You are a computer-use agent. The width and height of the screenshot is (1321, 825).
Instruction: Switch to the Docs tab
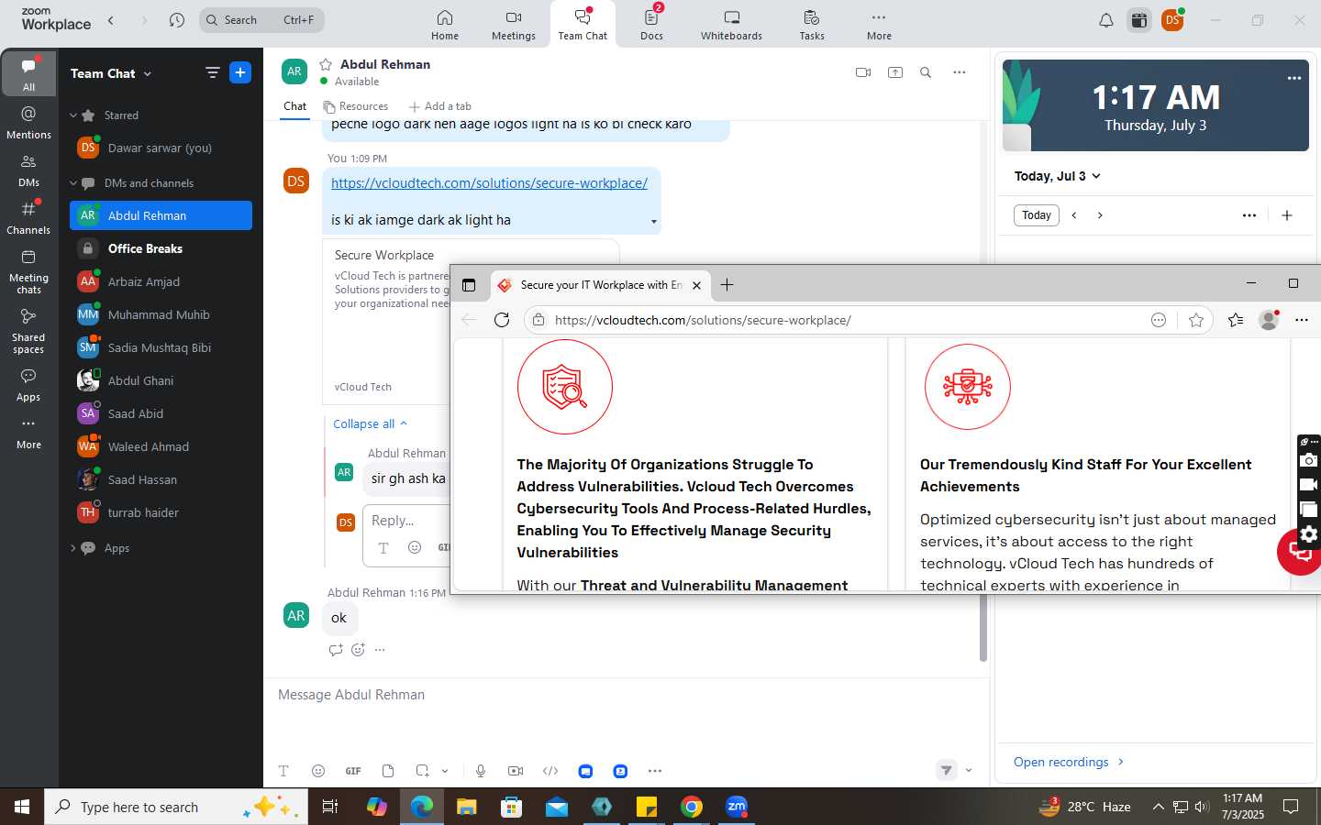click(651, 25)
